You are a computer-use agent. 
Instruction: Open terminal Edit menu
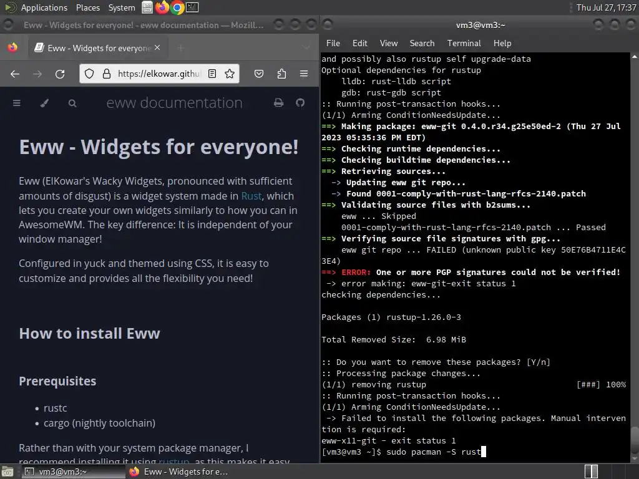point(360,43)
